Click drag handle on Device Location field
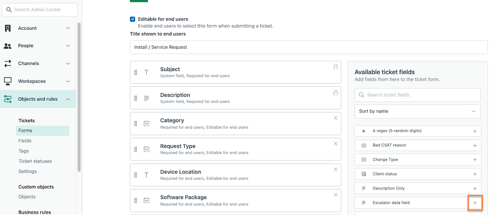Screen dimensions: 491x215 click(136, 175)
